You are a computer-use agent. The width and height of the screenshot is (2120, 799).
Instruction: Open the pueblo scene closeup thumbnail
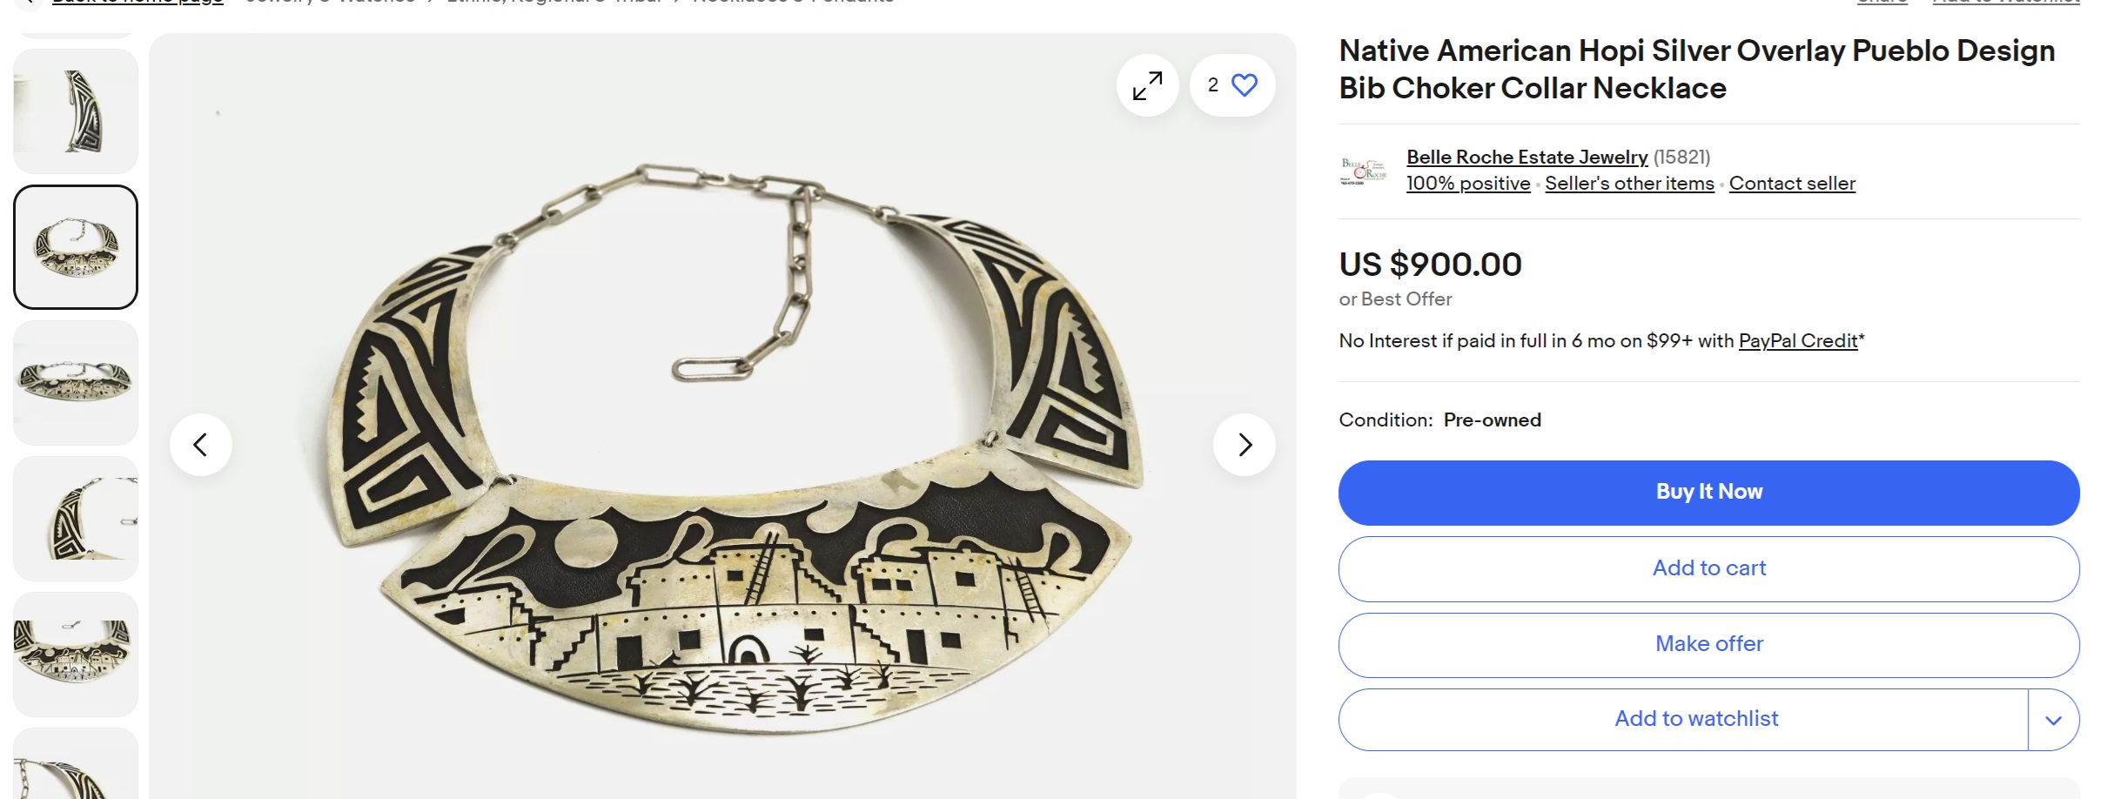coord(76,655)
